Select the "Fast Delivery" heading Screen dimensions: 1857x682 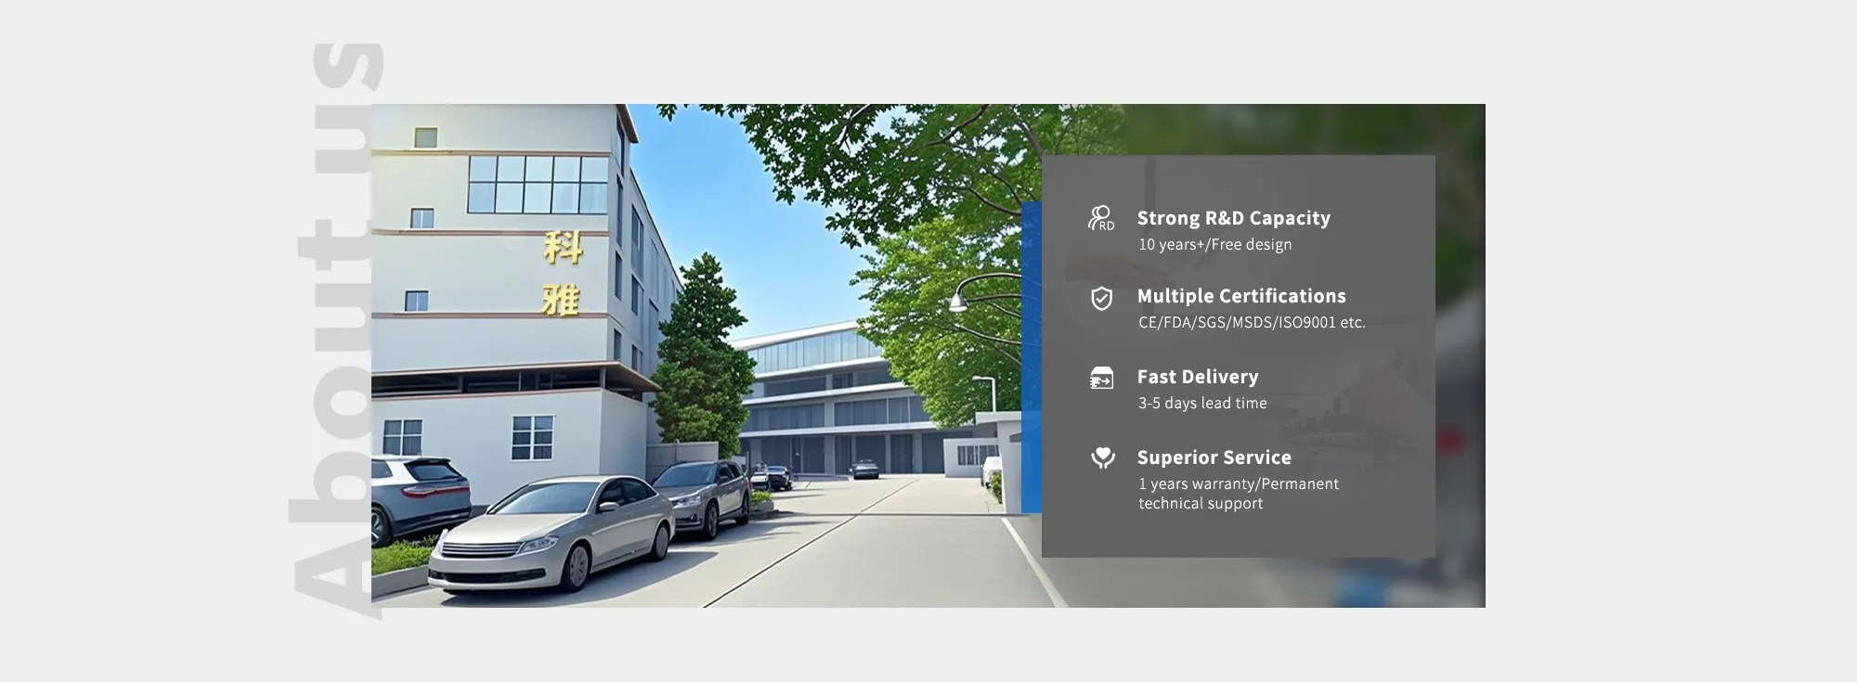click(1198, 377)
